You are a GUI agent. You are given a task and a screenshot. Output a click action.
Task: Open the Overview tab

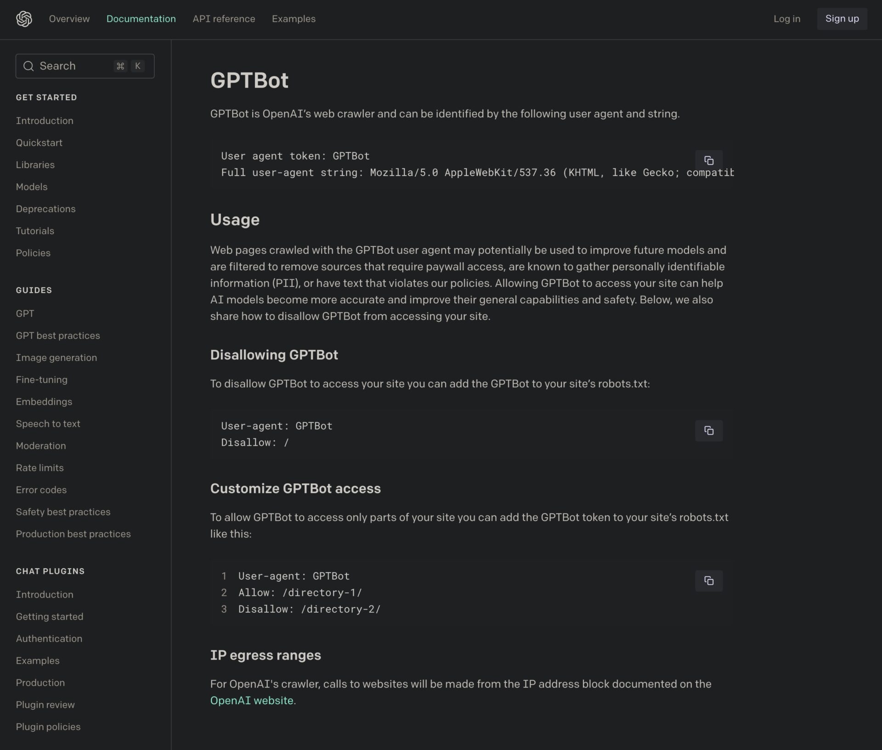pos(69,19)
